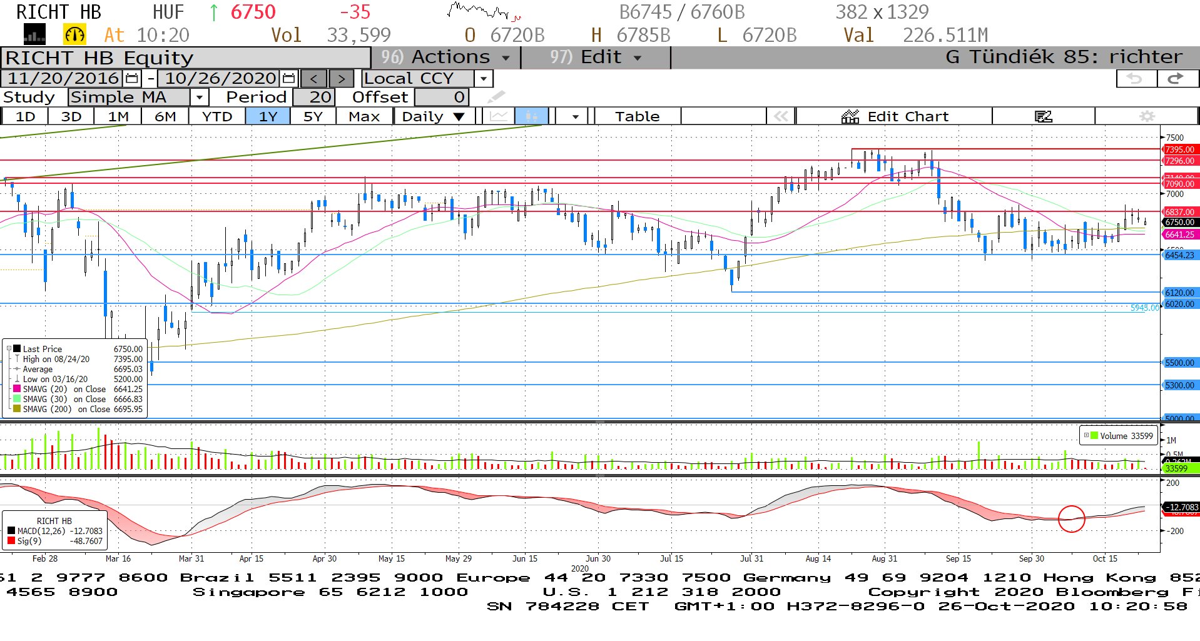
Task: Click the SMAVG (200) olive color swatch
Action: point(17,409)
